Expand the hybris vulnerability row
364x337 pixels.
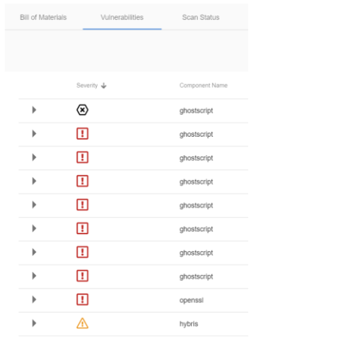tap(34, 323)
